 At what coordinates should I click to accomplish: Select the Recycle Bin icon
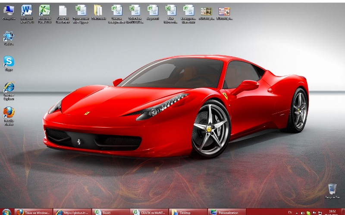pyautogui.click(x=332, y=190)
